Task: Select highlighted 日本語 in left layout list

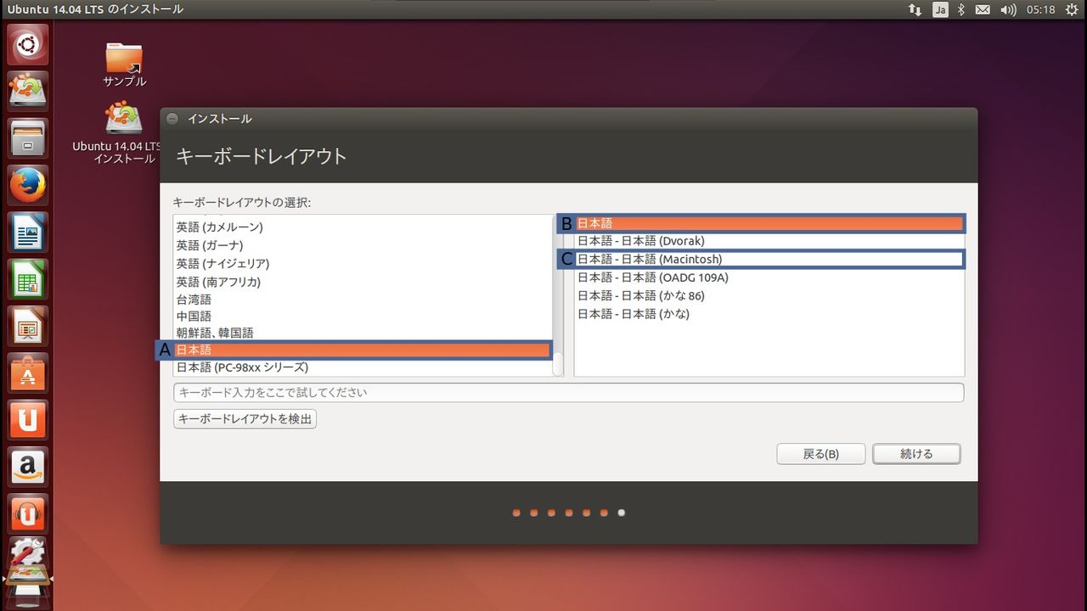Action: 363,350
